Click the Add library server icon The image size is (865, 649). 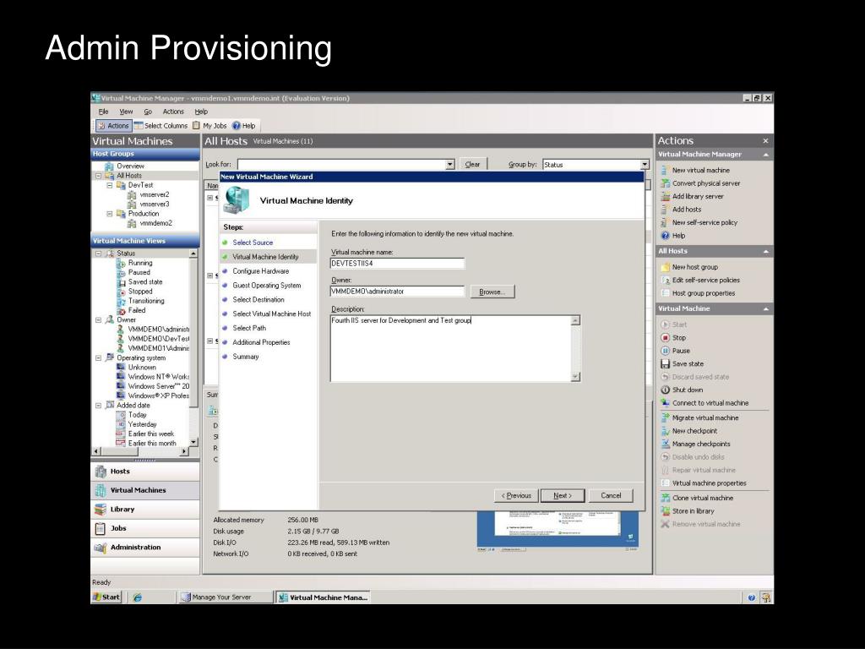pyautogui.click(x=666, y=196)
